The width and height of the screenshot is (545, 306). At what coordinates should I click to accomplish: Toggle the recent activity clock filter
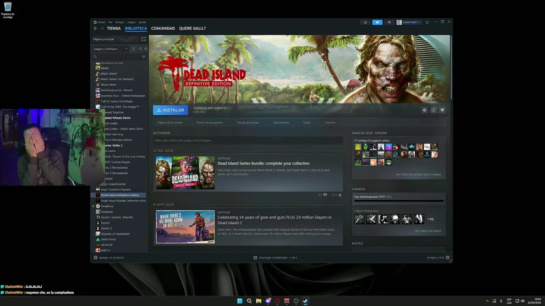coord(140,49)
